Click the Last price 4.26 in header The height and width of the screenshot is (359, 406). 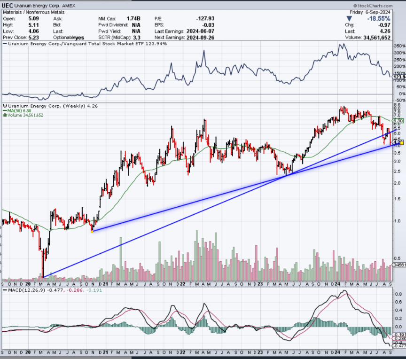pyautogui.click(x=385, y=31)
